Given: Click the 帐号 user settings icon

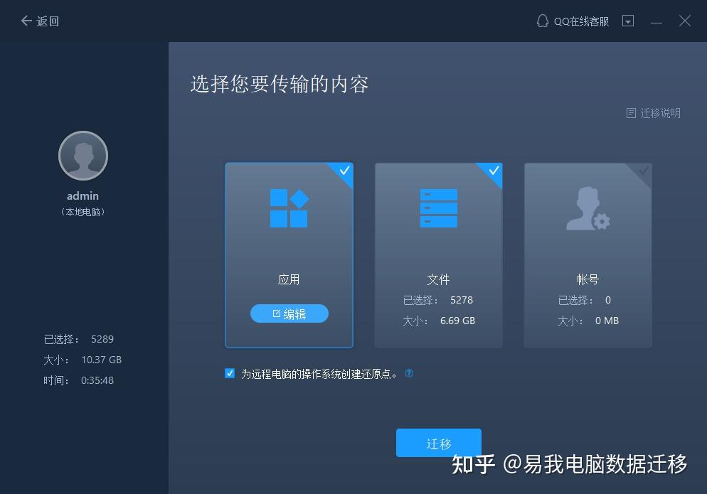Looking at the screenshot, I should click(x=588, y=208).
